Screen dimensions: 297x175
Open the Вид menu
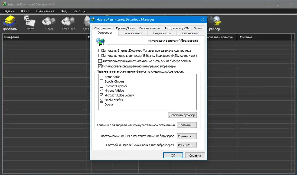(64, 11)
